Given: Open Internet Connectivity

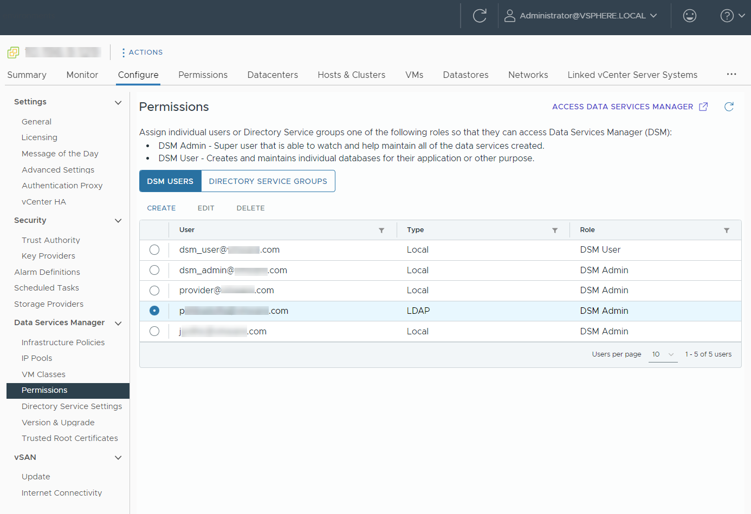Looking at the screenshot, I should tap(62, 493).
